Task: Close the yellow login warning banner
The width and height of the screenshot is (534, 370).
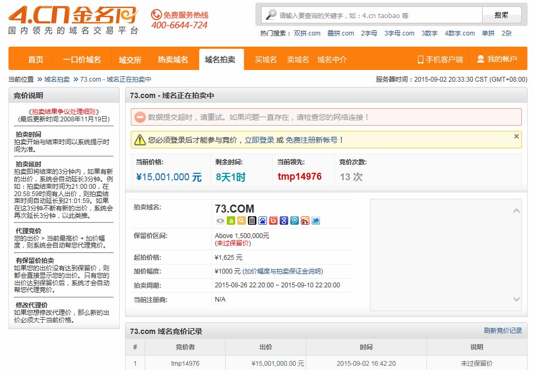Action: pyautogui.click(x=517, y=136)
